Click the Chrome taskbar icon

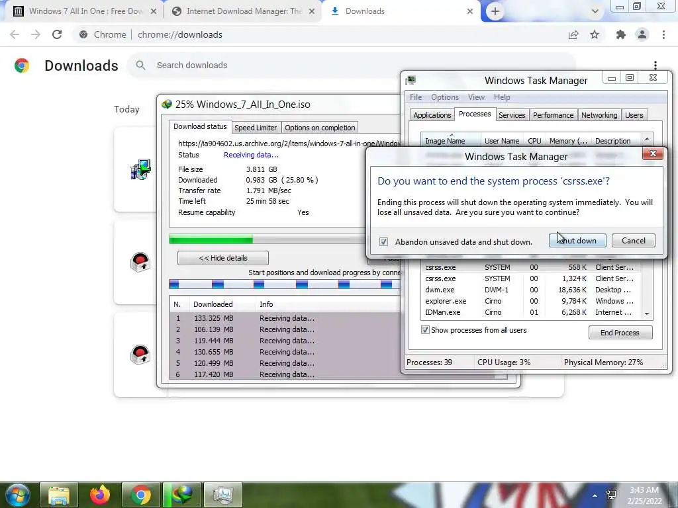[140, 495]
